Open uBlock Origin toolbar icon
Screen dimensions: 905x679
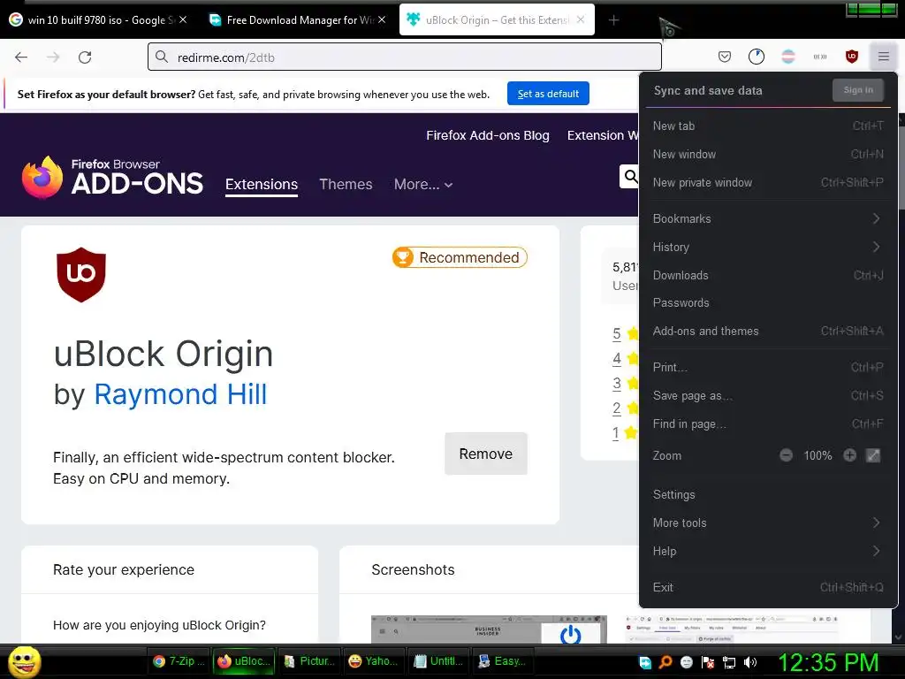click(851, 57)
